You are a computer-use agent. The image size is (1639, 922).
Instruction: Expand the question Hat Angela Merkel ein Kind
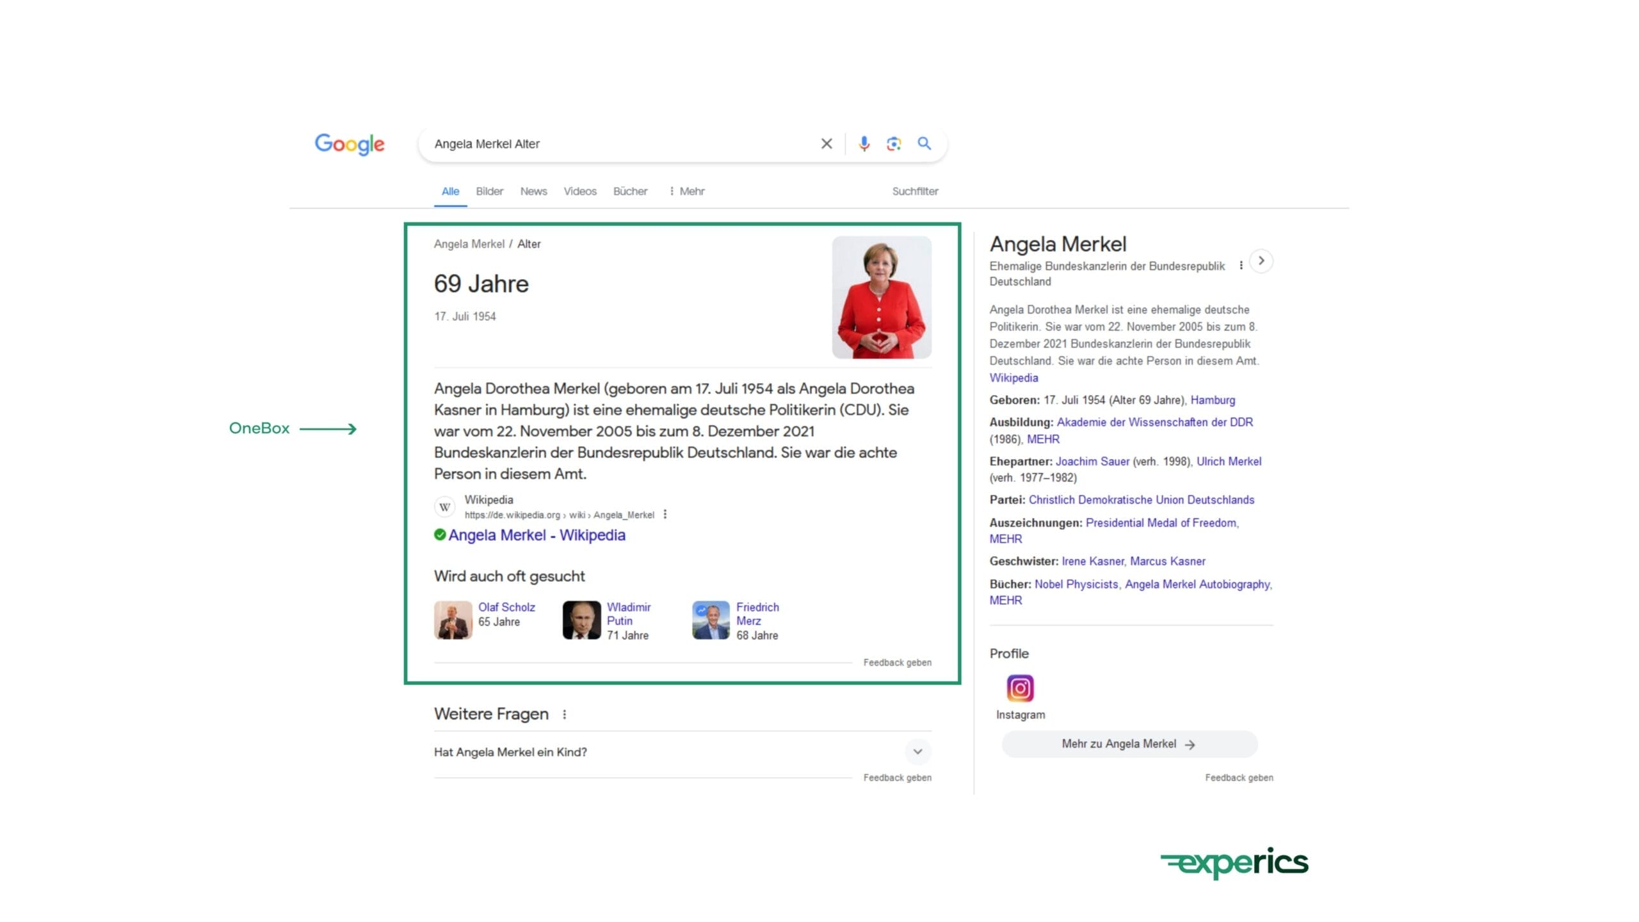[917, 752]
